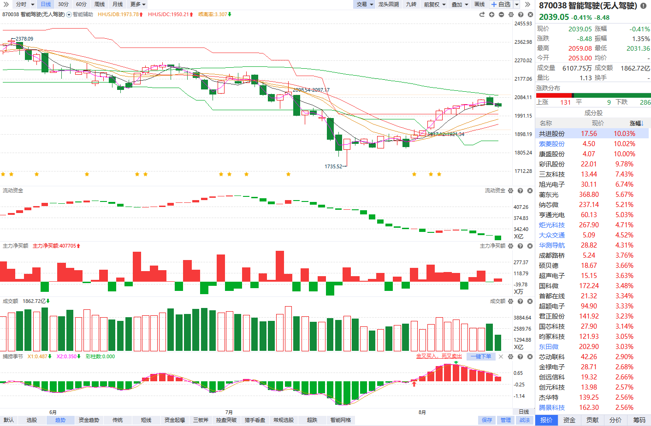Open the 更多 period dropdown

[138, 4]
